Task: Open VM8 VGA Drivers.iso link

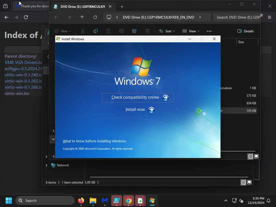Action: pyautogui.click(x=23, y=63)
